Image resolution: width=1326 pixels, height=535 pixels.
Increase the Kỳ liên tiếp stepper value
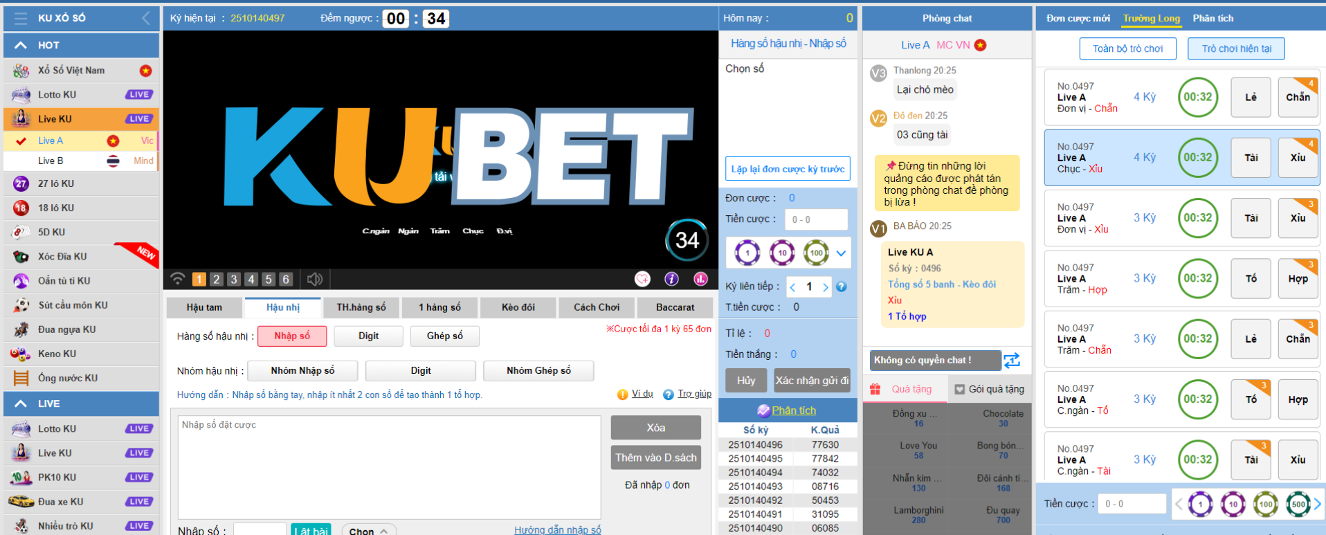(x=825, y=287)
